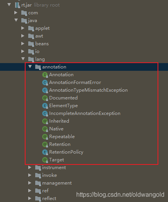
Task: Select the Target annotation name
Action: click(57, 160)
